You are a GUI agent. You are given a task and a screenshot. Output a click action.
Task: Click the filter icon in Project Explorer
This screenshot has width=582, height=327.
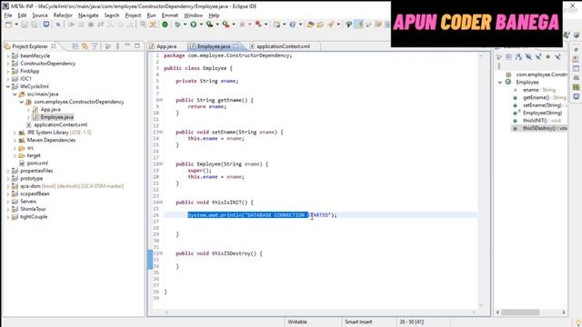[95, 46]
